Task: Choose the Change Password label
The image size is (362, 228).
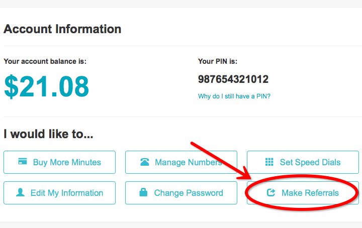Action: pos(189,193)
